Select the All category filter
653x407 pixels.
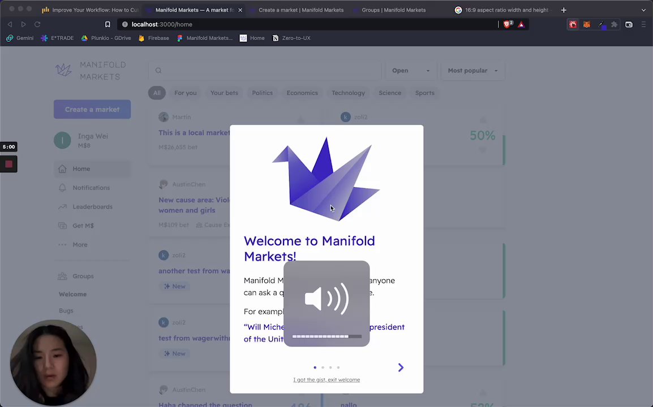[x=157, y=93]
